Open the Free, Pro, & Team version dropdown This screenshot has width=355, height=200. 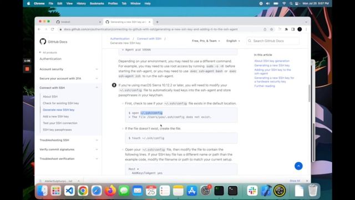(206, 41)
